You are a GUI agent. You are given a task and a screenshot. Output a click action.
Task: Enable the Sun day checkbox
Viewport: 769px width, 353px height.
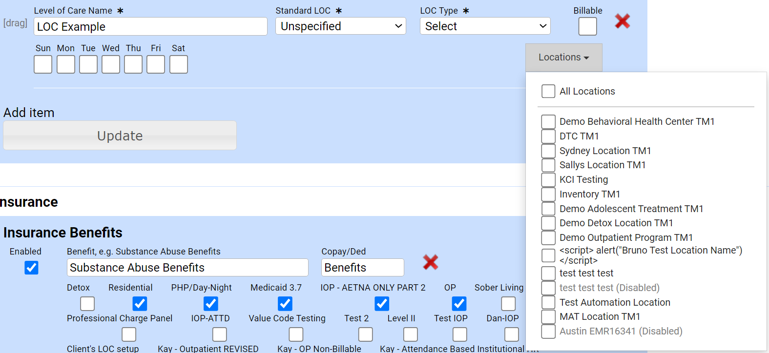[x=43, y=64]
